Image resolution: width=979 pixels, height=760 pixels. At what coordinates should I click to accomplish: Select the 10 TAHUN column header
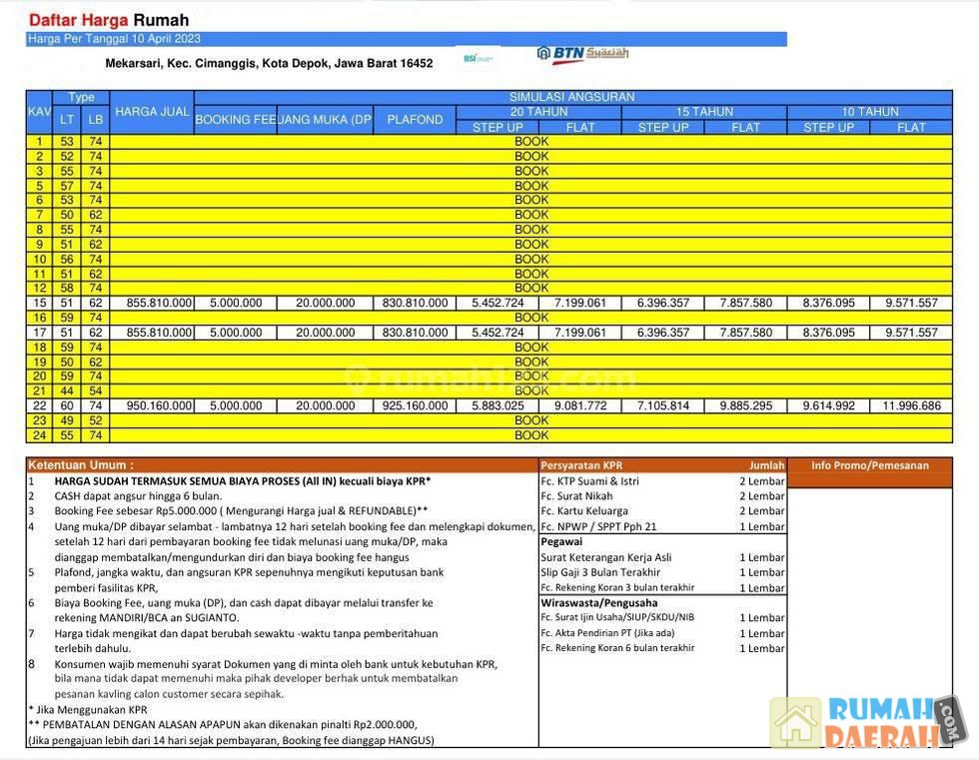(x=869, y=112)
